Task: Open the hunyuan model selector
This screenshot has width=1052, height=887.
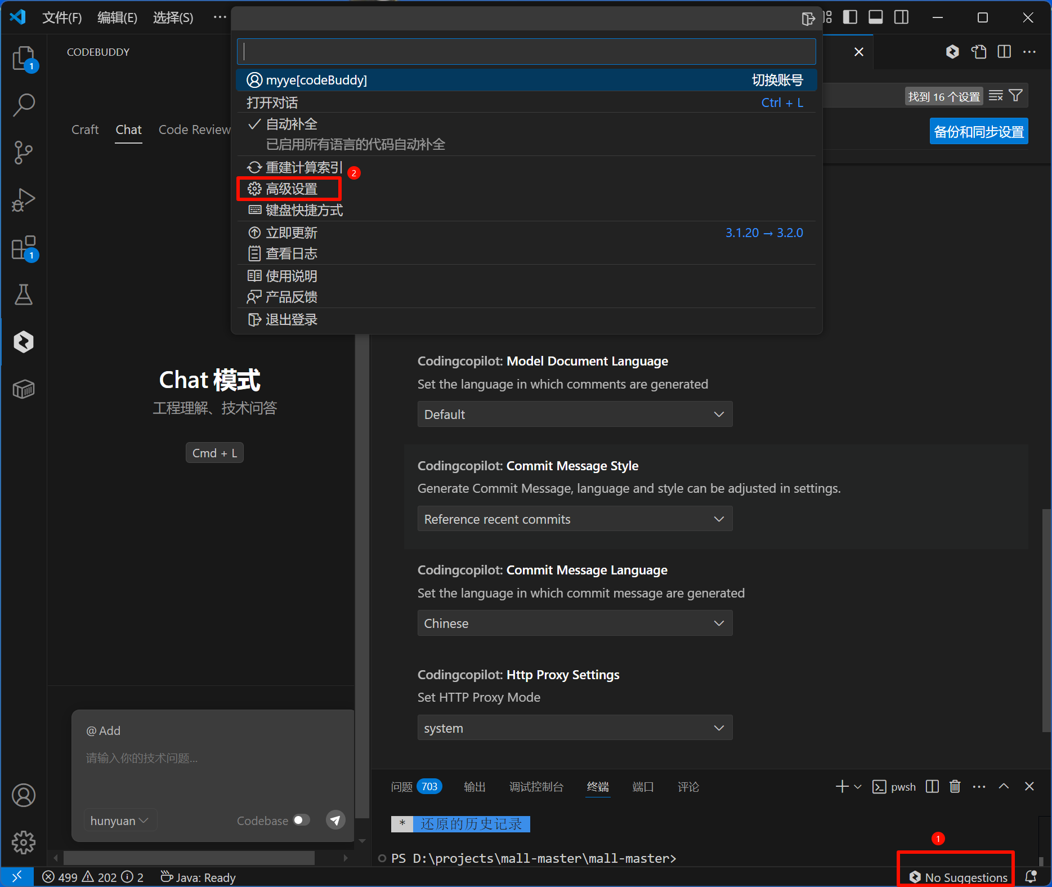Action: pos(119,821)
